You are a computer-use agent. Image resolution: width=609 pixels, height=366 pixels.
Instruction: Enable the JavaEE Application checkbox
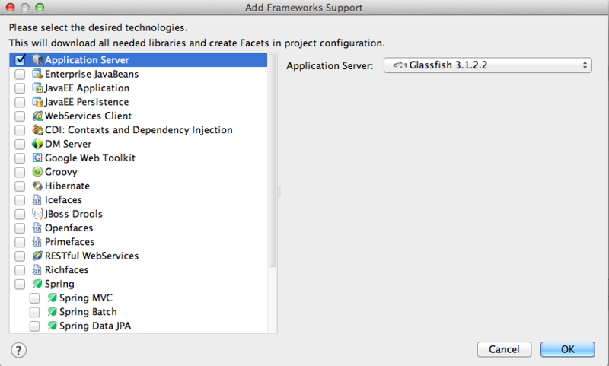click(20, 88)
